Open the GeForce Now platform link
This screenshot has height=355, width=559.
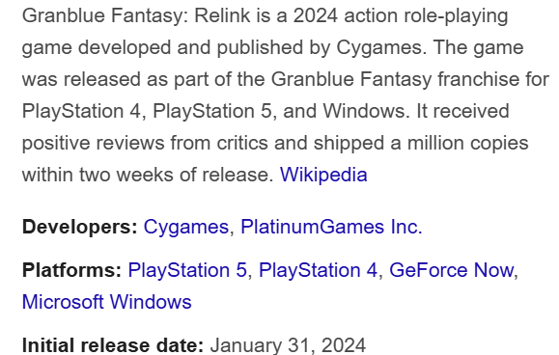451,270
